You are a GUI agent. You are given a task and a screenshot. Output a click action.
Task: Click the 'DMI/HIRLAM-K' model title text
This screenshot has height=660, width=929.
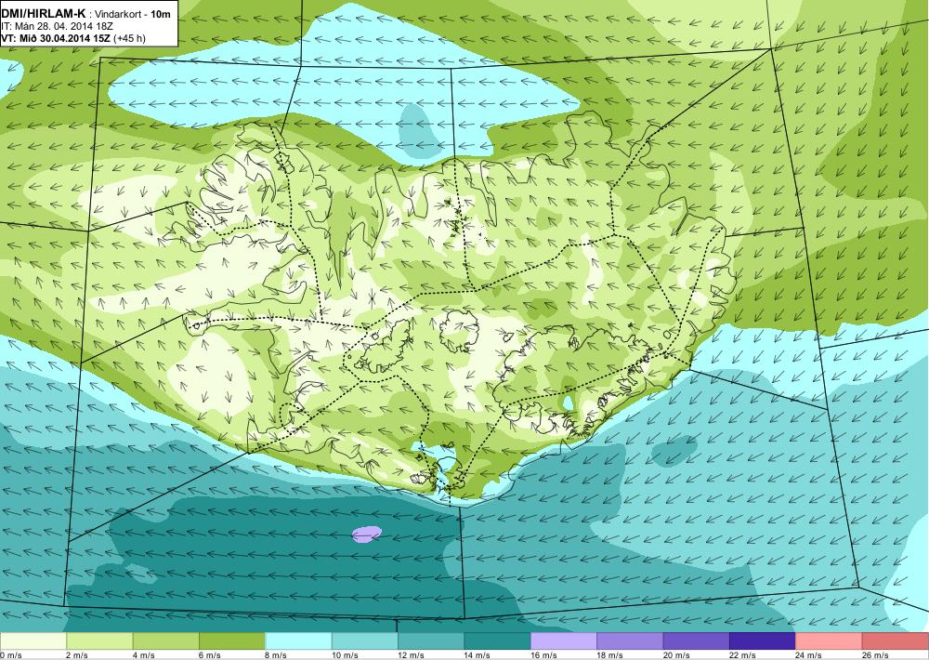click(44, 14)
